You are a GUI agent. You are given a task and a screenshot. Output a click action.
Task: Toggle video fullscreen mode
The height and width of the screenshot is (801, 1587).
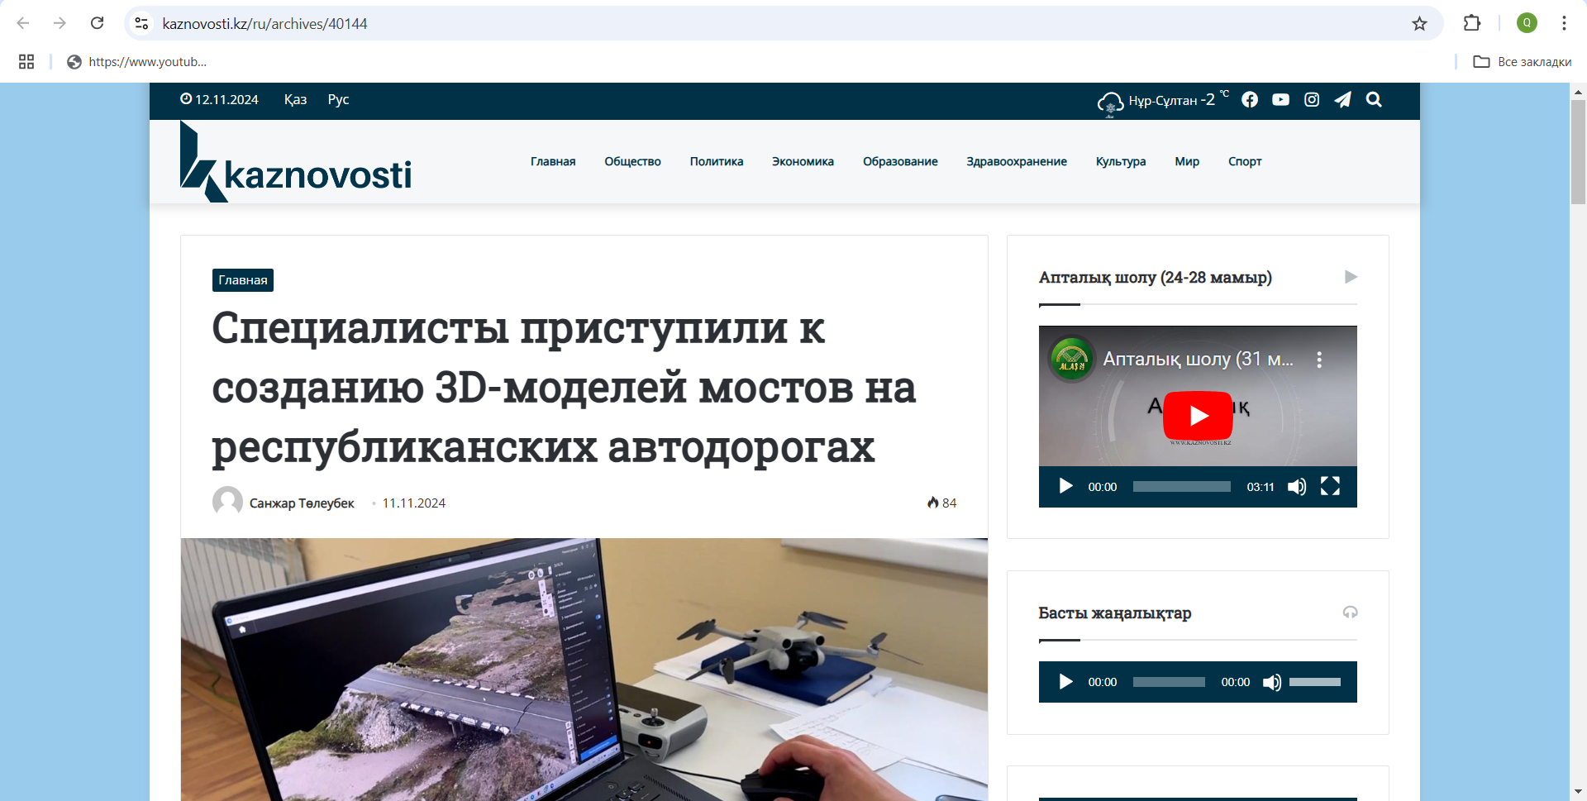pyautogui.click(x=1330, y=486)
